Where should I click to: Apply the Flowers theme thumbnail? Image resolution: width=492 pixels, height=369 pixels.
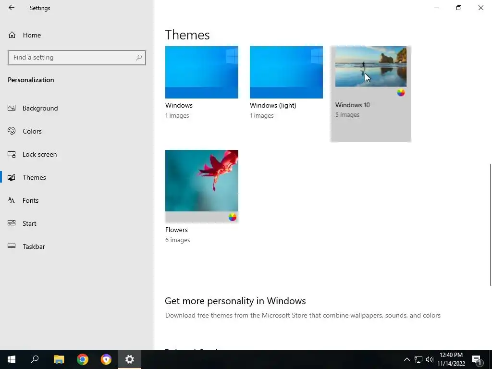coord(202,181)
